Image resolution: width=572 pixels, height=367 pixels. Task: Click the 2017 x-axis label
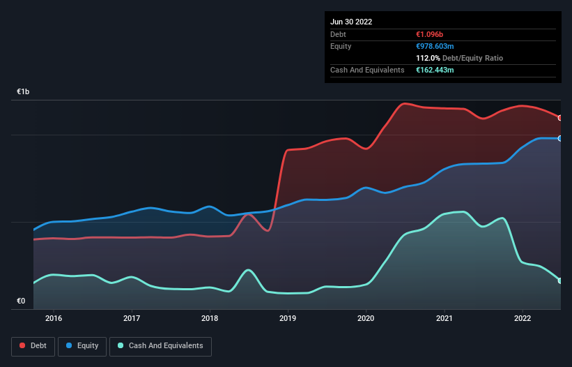tap(132, 318)
